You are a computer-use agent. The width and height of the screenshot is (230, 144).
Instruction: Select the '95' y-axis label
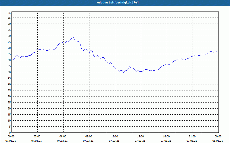pos(9,18)
